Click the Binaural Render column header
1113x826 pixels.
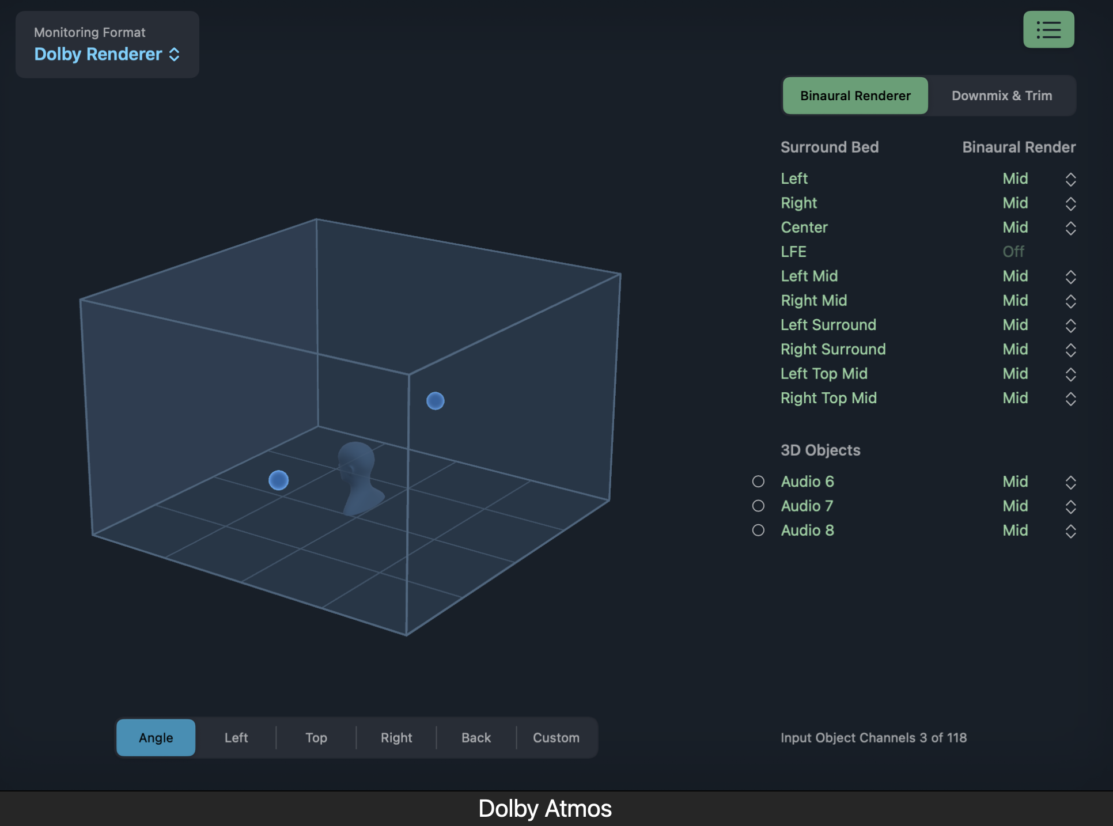[x=1019, y=147]
